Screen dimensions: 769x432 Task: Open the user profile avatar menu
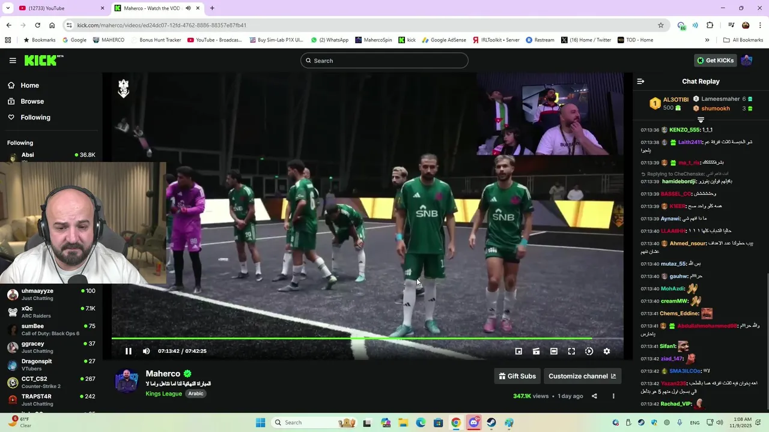pos(747,61)
